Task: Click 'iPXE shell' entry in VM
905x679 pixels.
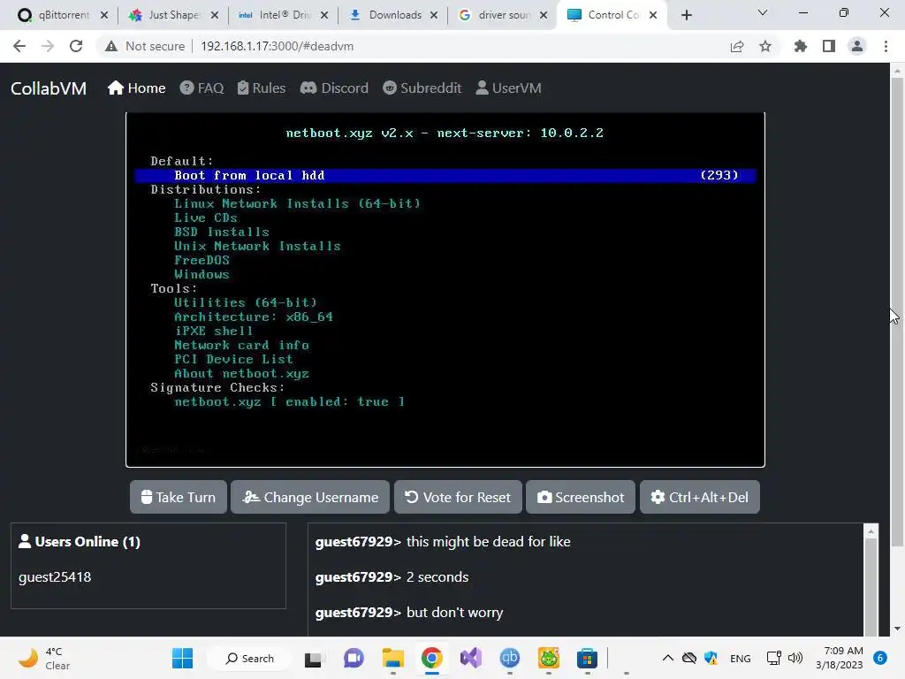Action: [x=214, y=331]
